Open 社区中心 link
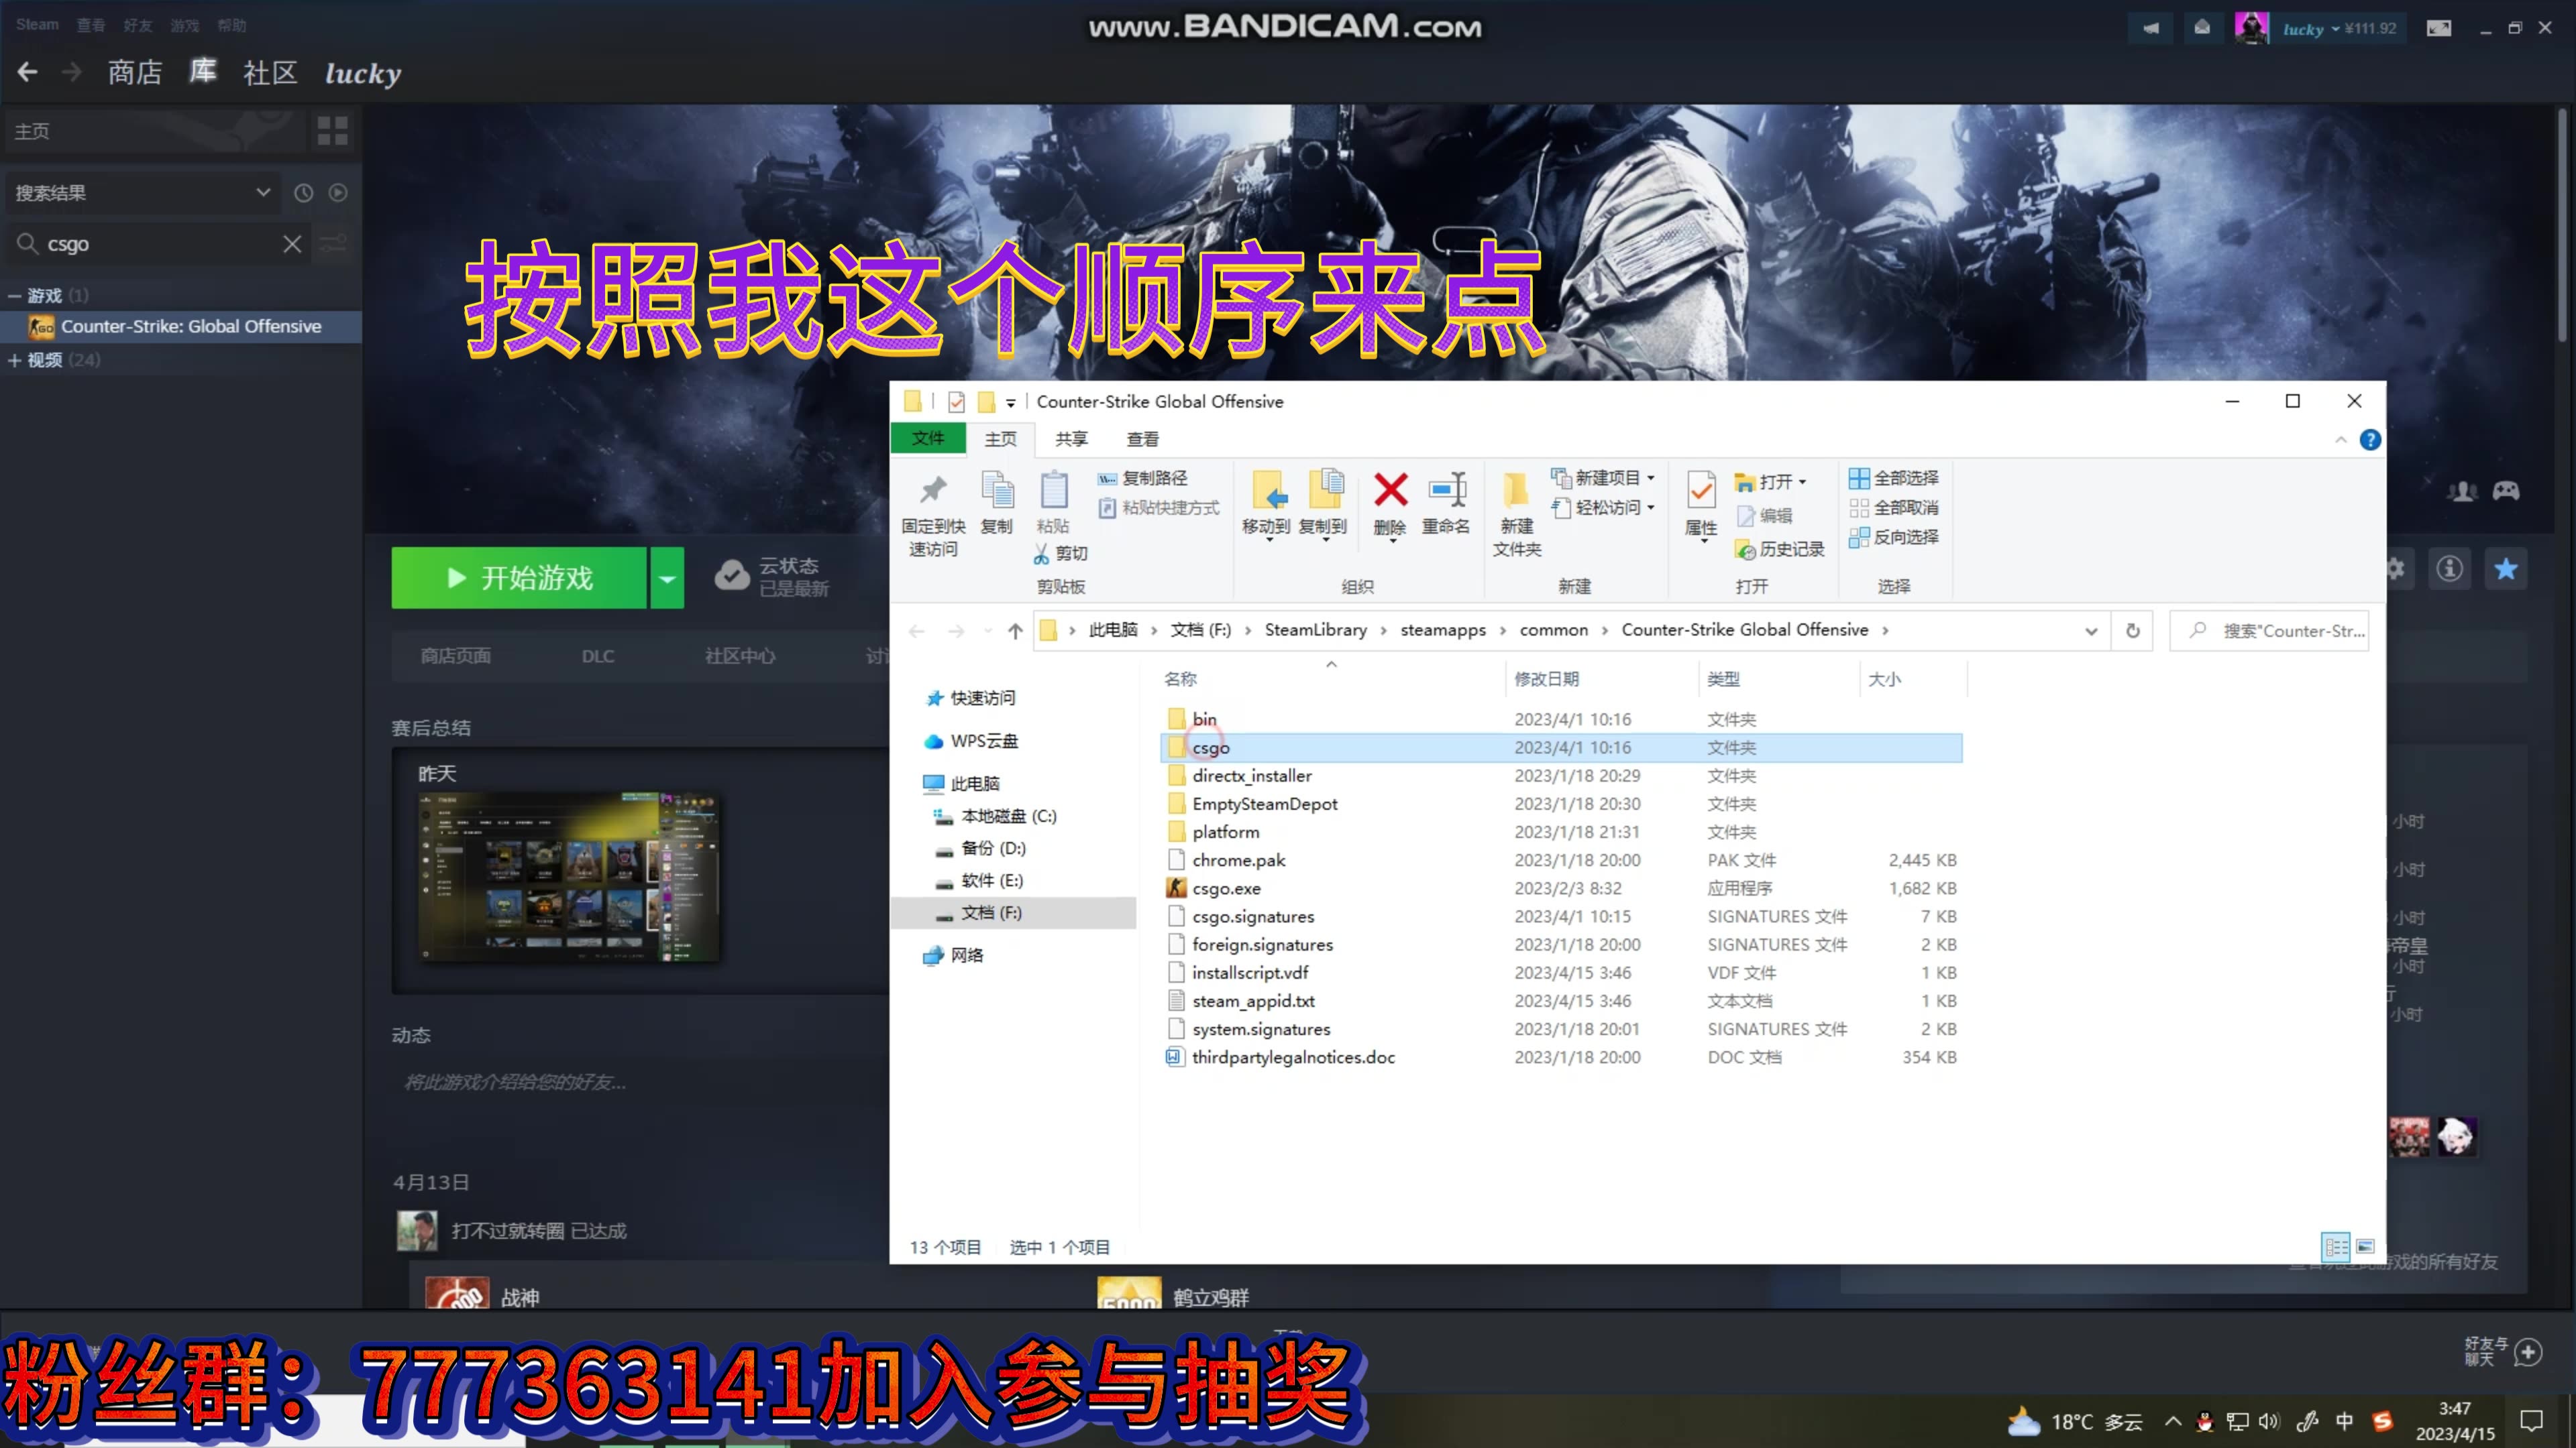The image size is (2576, 1448). 740,656
